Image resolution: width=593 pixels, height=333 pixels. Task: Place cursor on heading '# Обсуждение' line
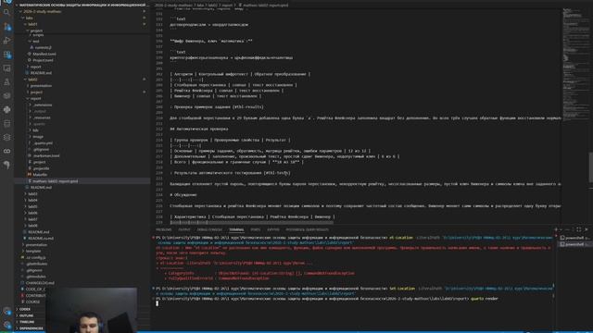[183, 195]
